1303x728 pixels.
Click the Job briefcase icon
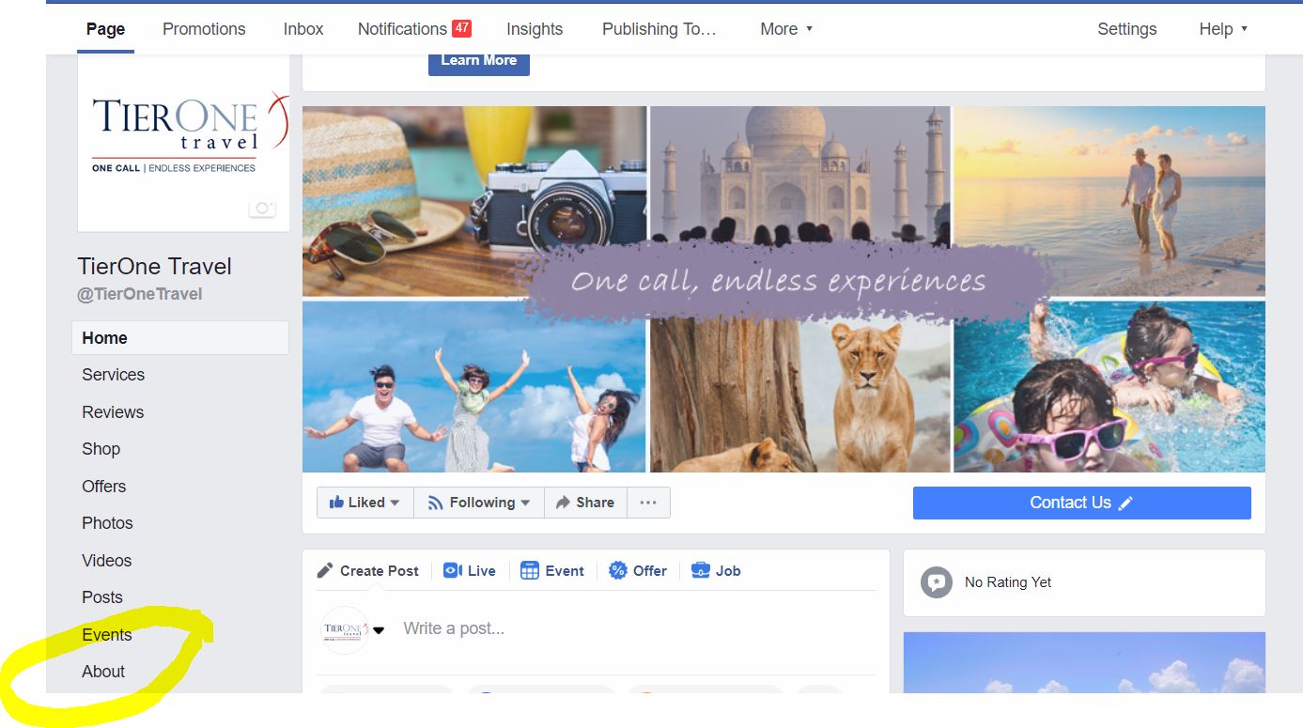coord(700,570)
